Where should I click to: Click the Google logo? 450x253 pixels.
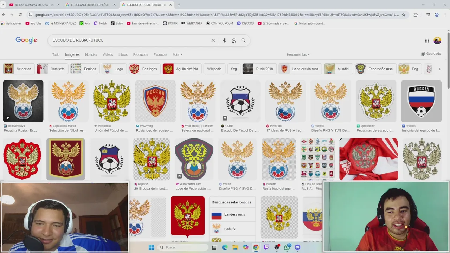coord(26,40)
